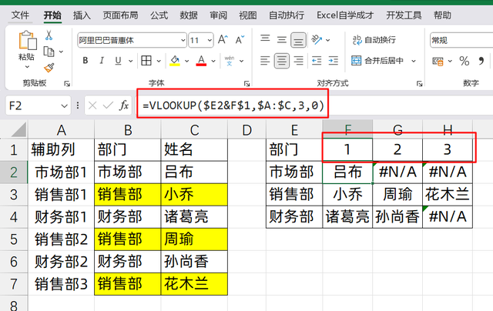Cancel formula entry with X icon
Screen dimensions: 493x311
click(x=92, y=105)
